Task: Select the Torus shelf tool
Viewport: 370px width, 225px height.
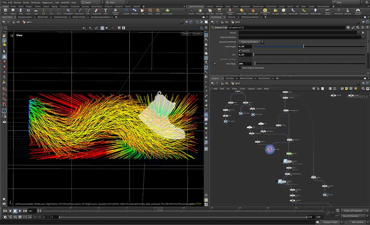Action: [29, 11]
